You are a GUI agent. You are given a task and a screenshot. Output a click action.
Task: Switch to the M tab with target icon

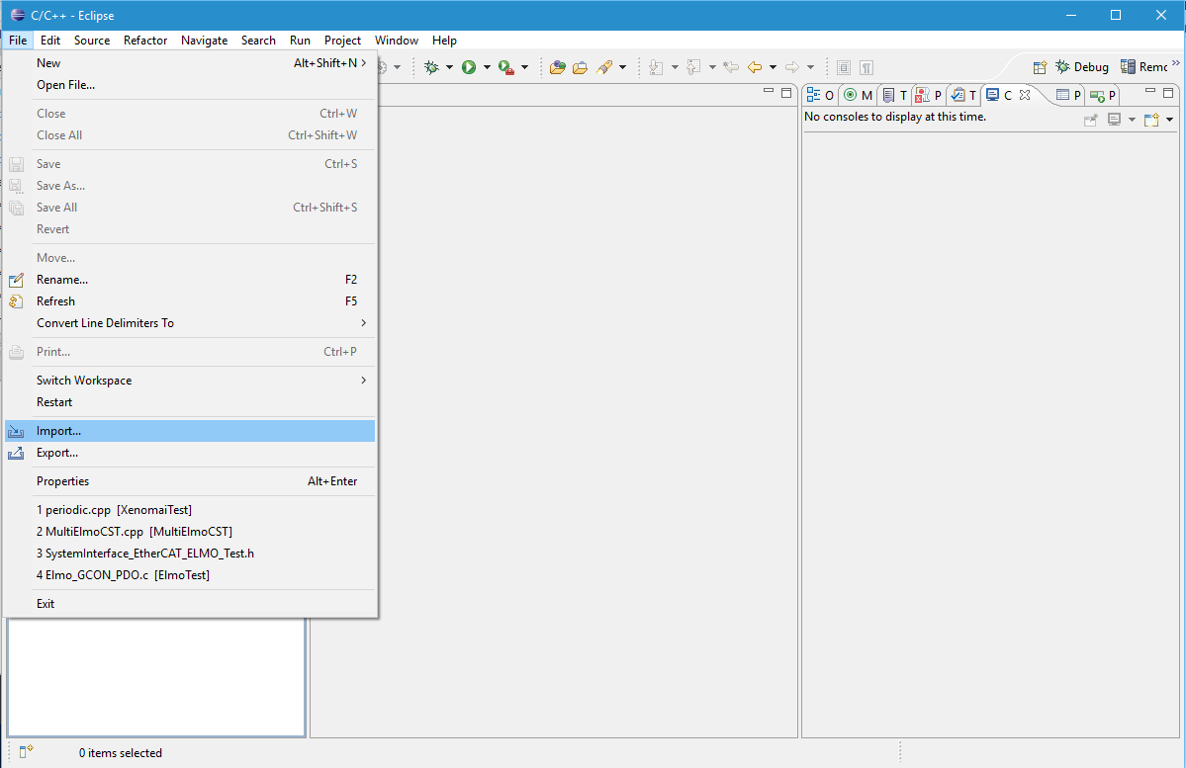click(858, 95)
